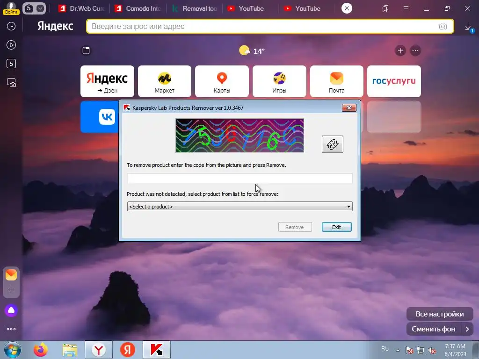Open History clock icon in sidebar
479x359 pixels.
point(11,26)
